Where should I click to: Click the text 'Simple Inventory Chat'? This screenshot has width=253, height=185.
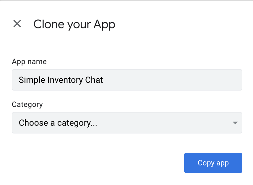[61, 80]
